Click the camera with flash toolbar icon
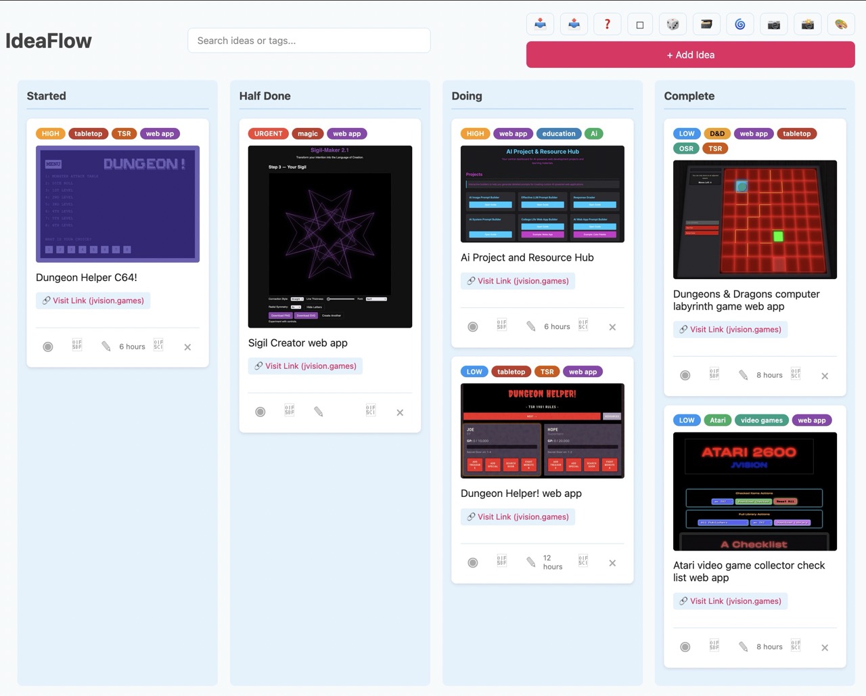This screenshot has height=696, width=866. click(x=807, y=24)
